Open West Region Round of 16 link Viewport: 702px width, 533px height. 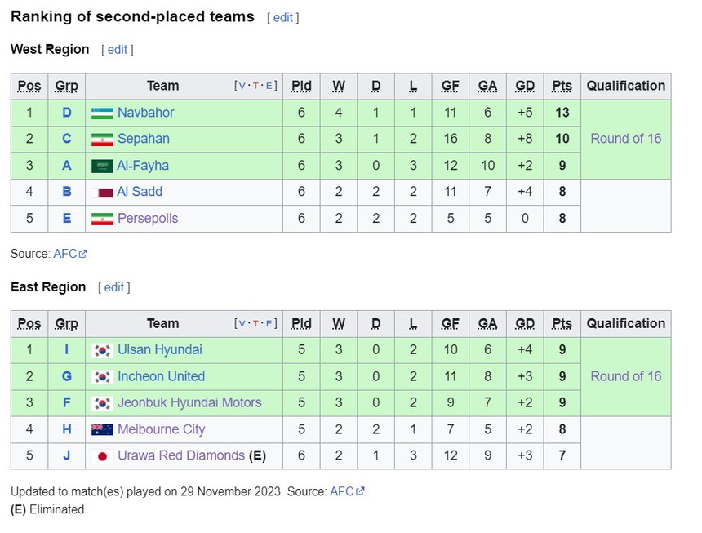coord(626,139)
